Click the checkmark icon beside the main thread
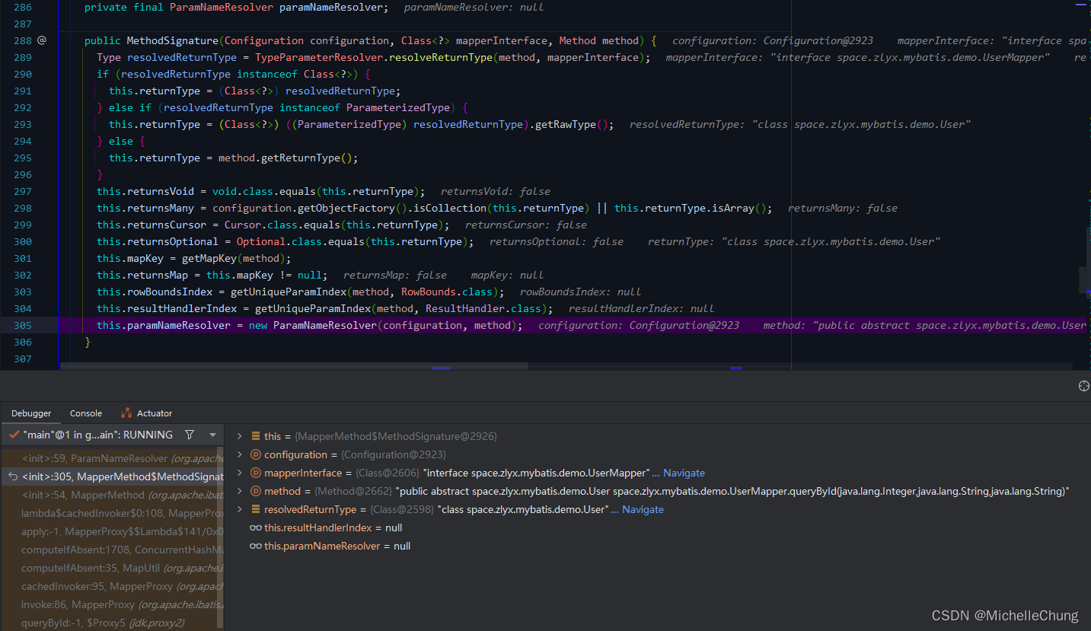 (x=14, y=435)
